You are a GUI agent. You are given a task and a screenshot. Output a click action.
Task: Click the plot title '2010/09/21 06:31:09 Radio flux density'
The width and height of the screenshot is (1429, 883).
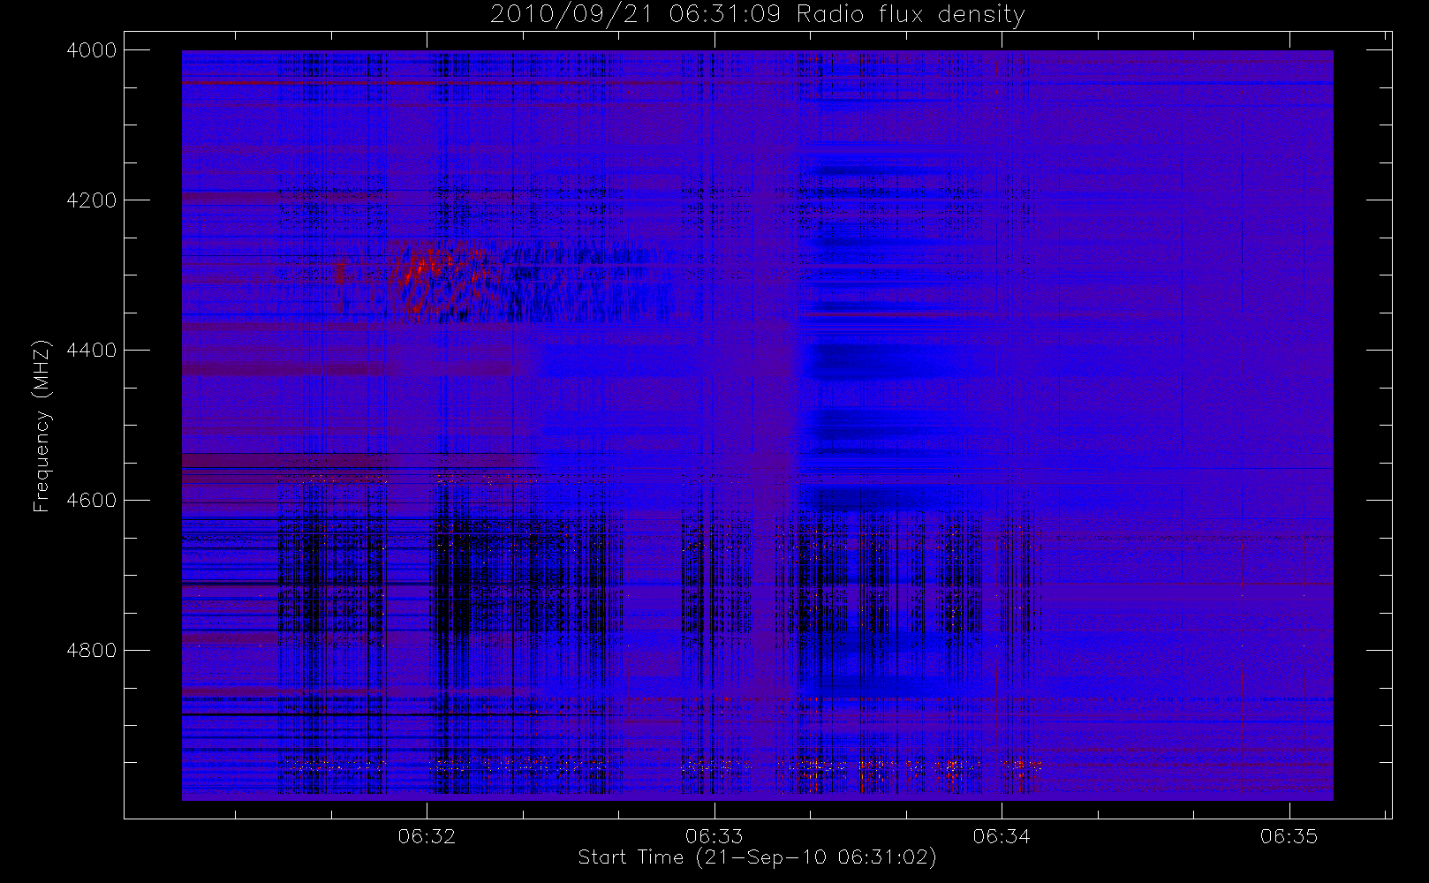pyautogui.click(x=757, y=15)
